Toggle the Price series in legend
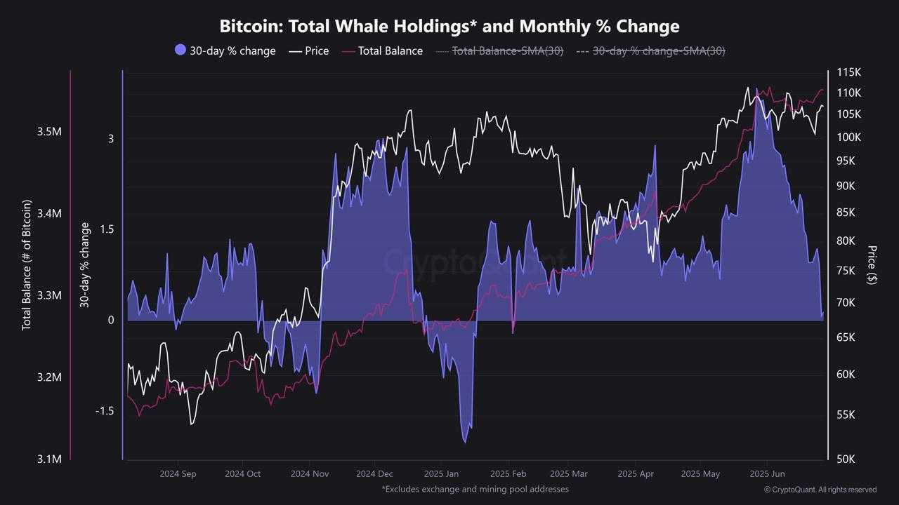Image resolution: width=899 pixels, height=505 pixels. coord(308,50)
